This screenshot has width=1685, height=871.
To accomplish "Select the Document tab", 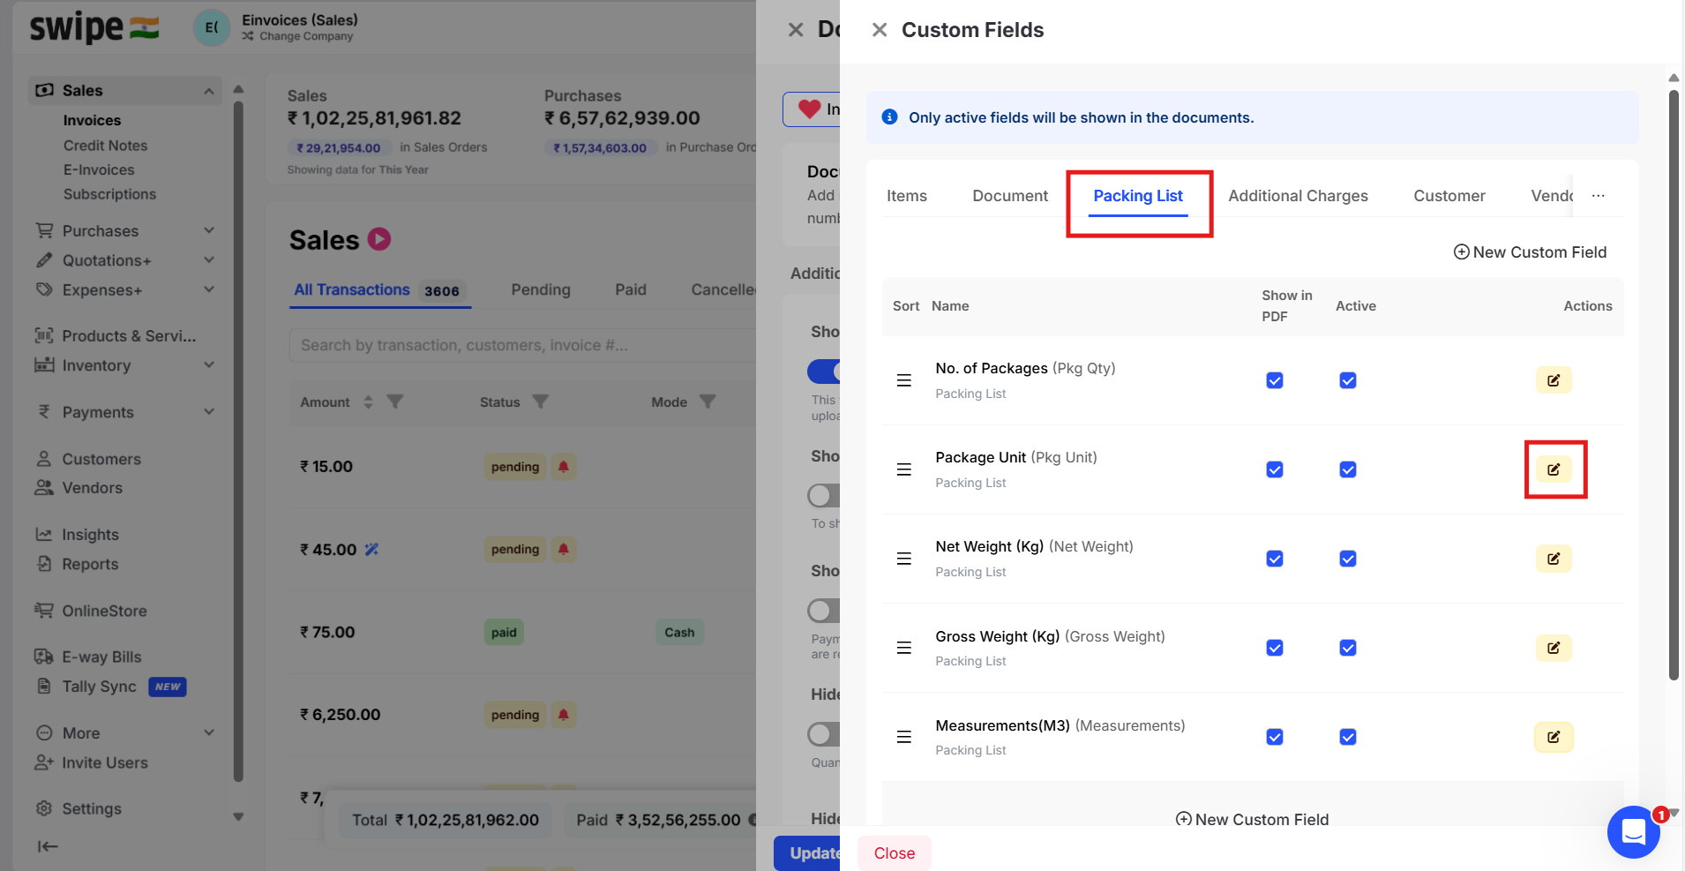I will tap(1010, 196).
